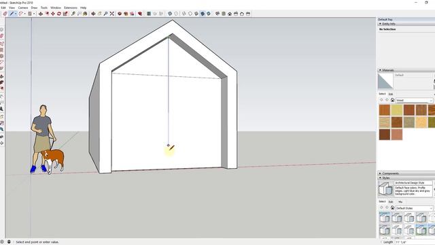Toggle X-Ray face style icon

pyautogui.click(x=170, y=14)
